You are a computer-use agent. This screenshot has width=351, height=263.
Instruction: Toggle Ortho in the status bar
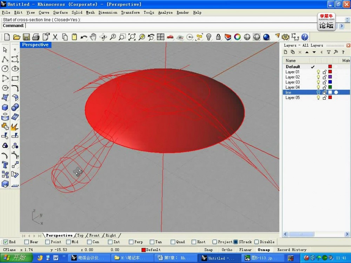(x=227, y=250)
